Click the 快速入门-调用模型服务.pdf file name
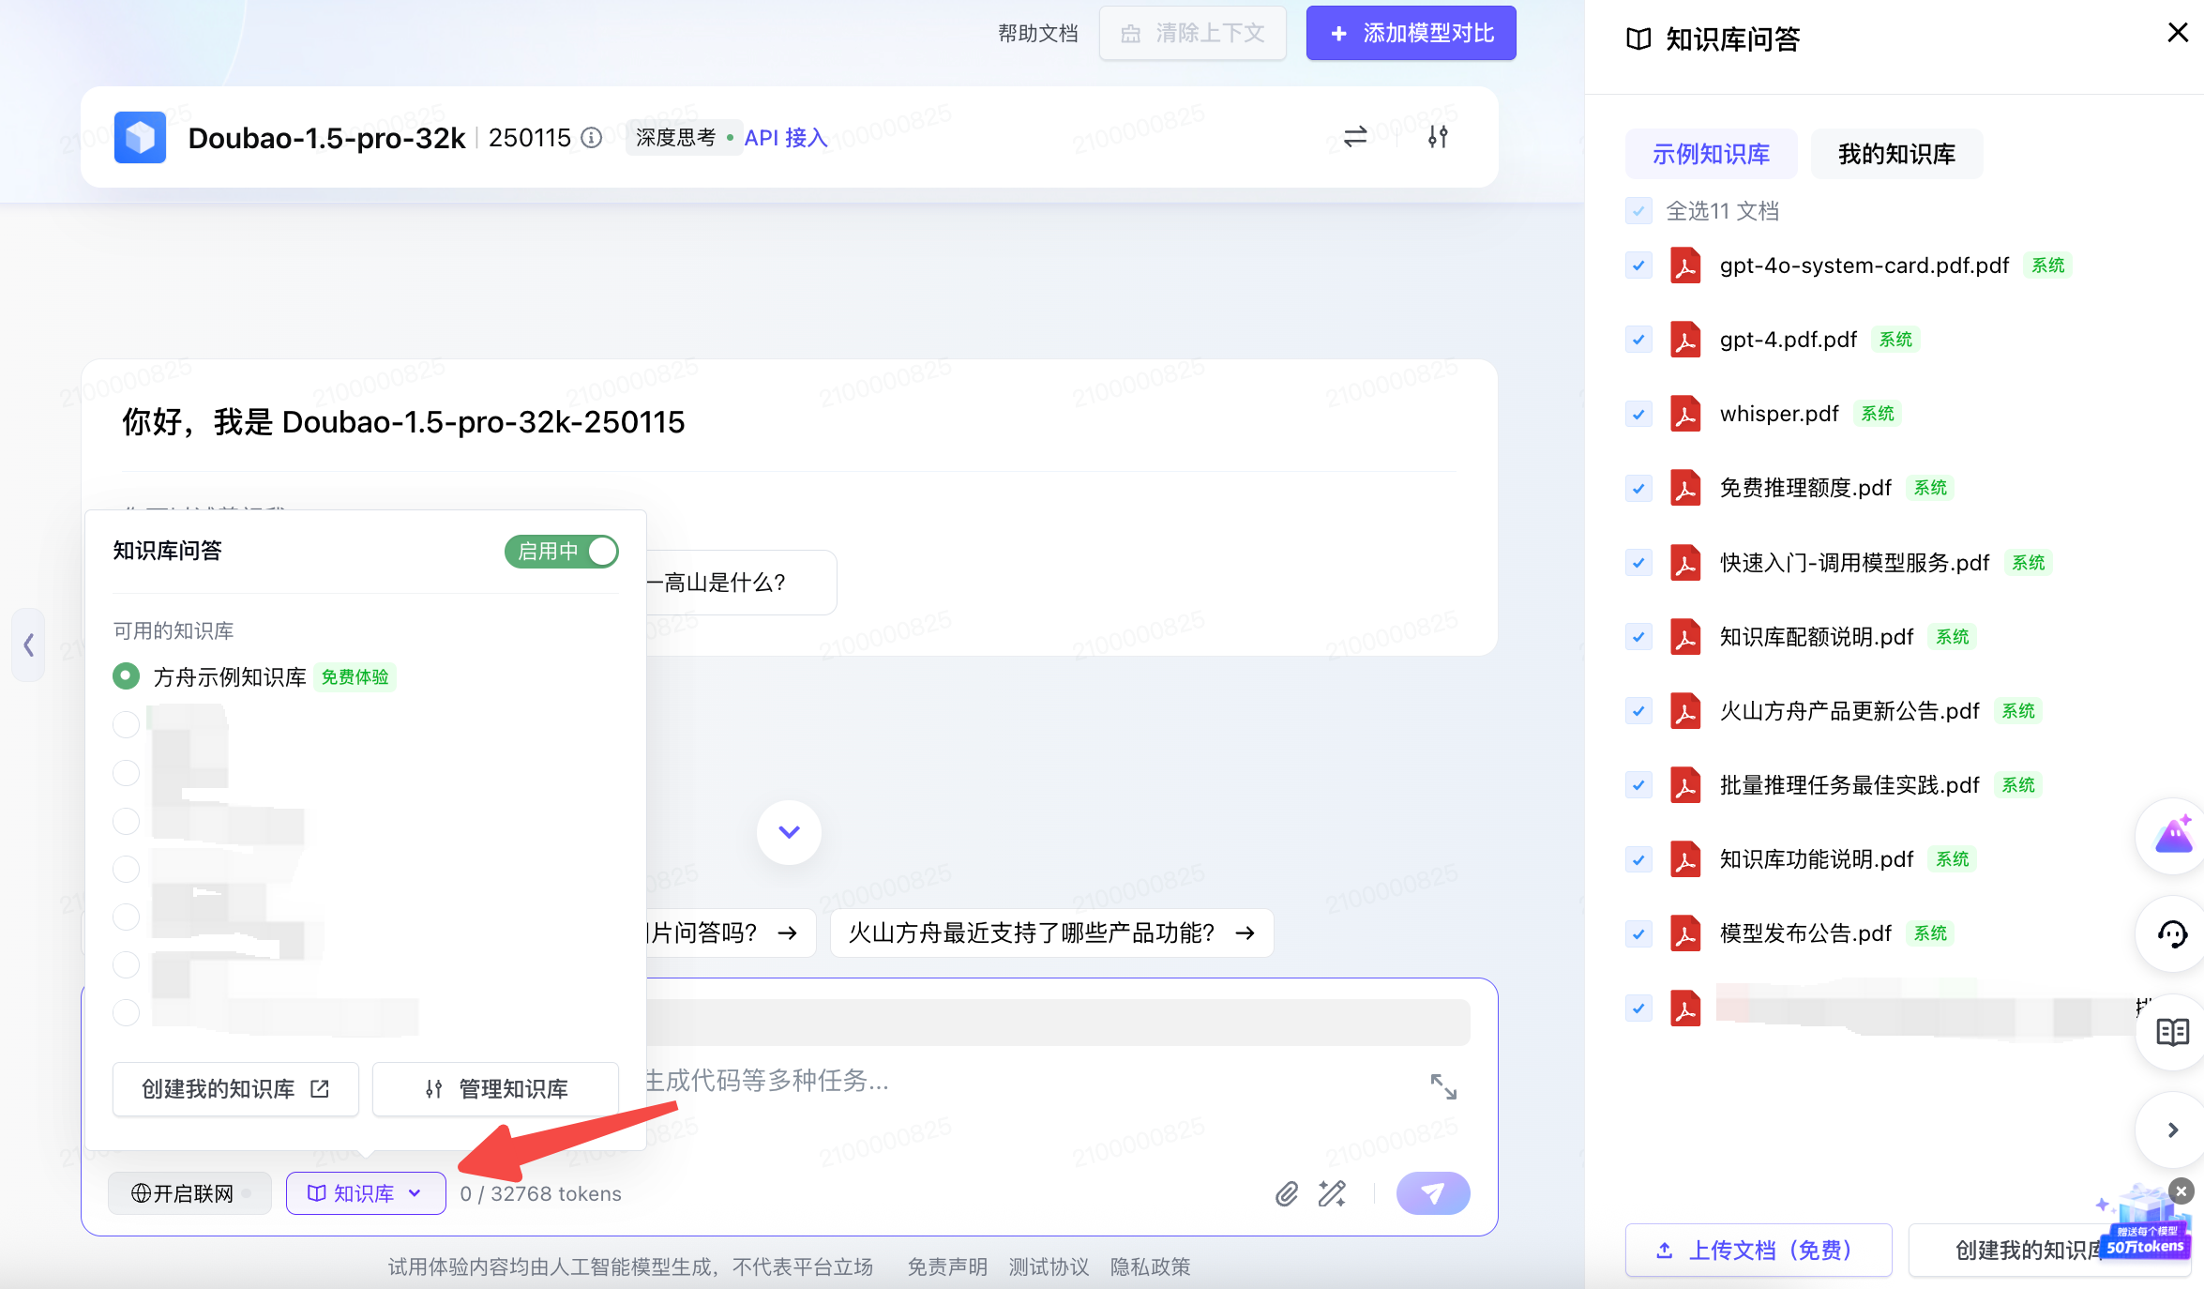The image size is (2204, 1289). point(1854,563)
